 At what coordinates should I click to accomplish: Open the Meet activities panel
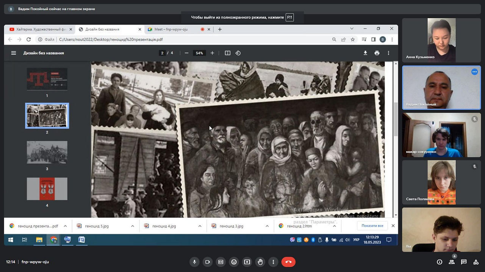click(476, 262)
